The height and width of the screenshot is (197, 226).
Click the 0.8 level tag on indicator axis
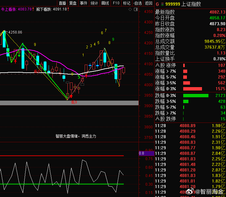click(x=147, y=153)
